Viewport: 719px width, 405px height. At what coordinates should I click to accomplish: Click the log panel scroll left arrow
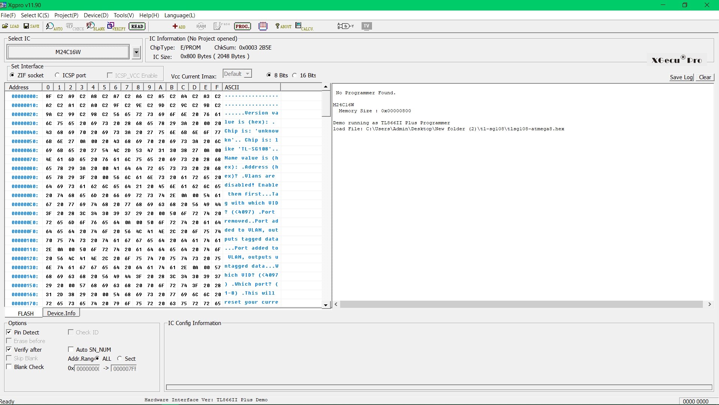pos(336,304)
